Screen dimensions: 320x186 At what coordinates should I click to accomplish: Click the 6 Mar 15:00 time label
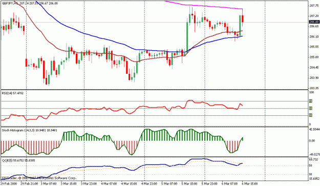249,184
